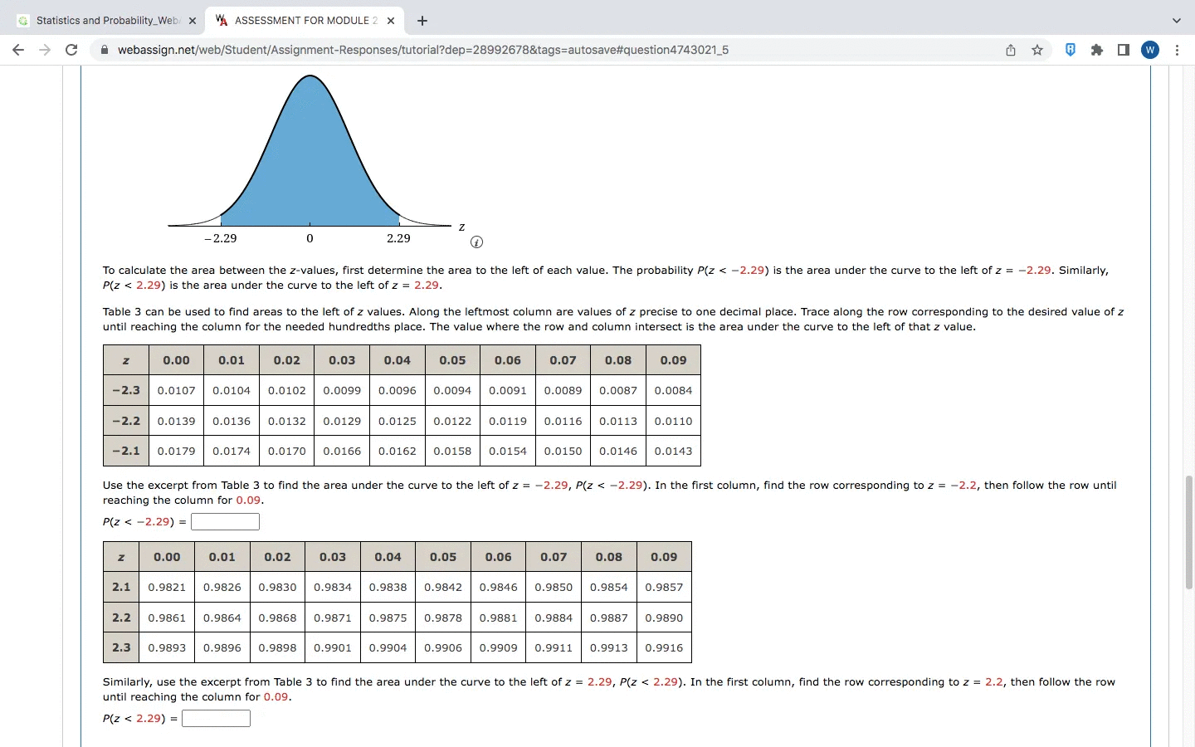
Task: Select cell 0.9878 in the 2.2 row
Action: [443, 618]
